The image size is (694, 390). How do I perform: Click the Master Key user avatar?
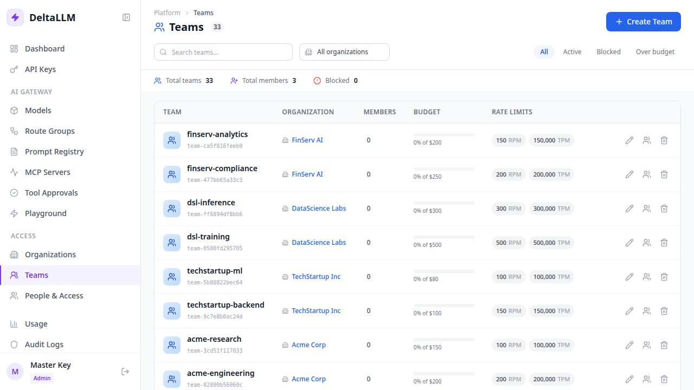[x=15, y=372]
